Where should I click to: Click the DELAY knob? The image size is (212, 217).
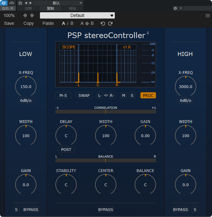(66, 136)
